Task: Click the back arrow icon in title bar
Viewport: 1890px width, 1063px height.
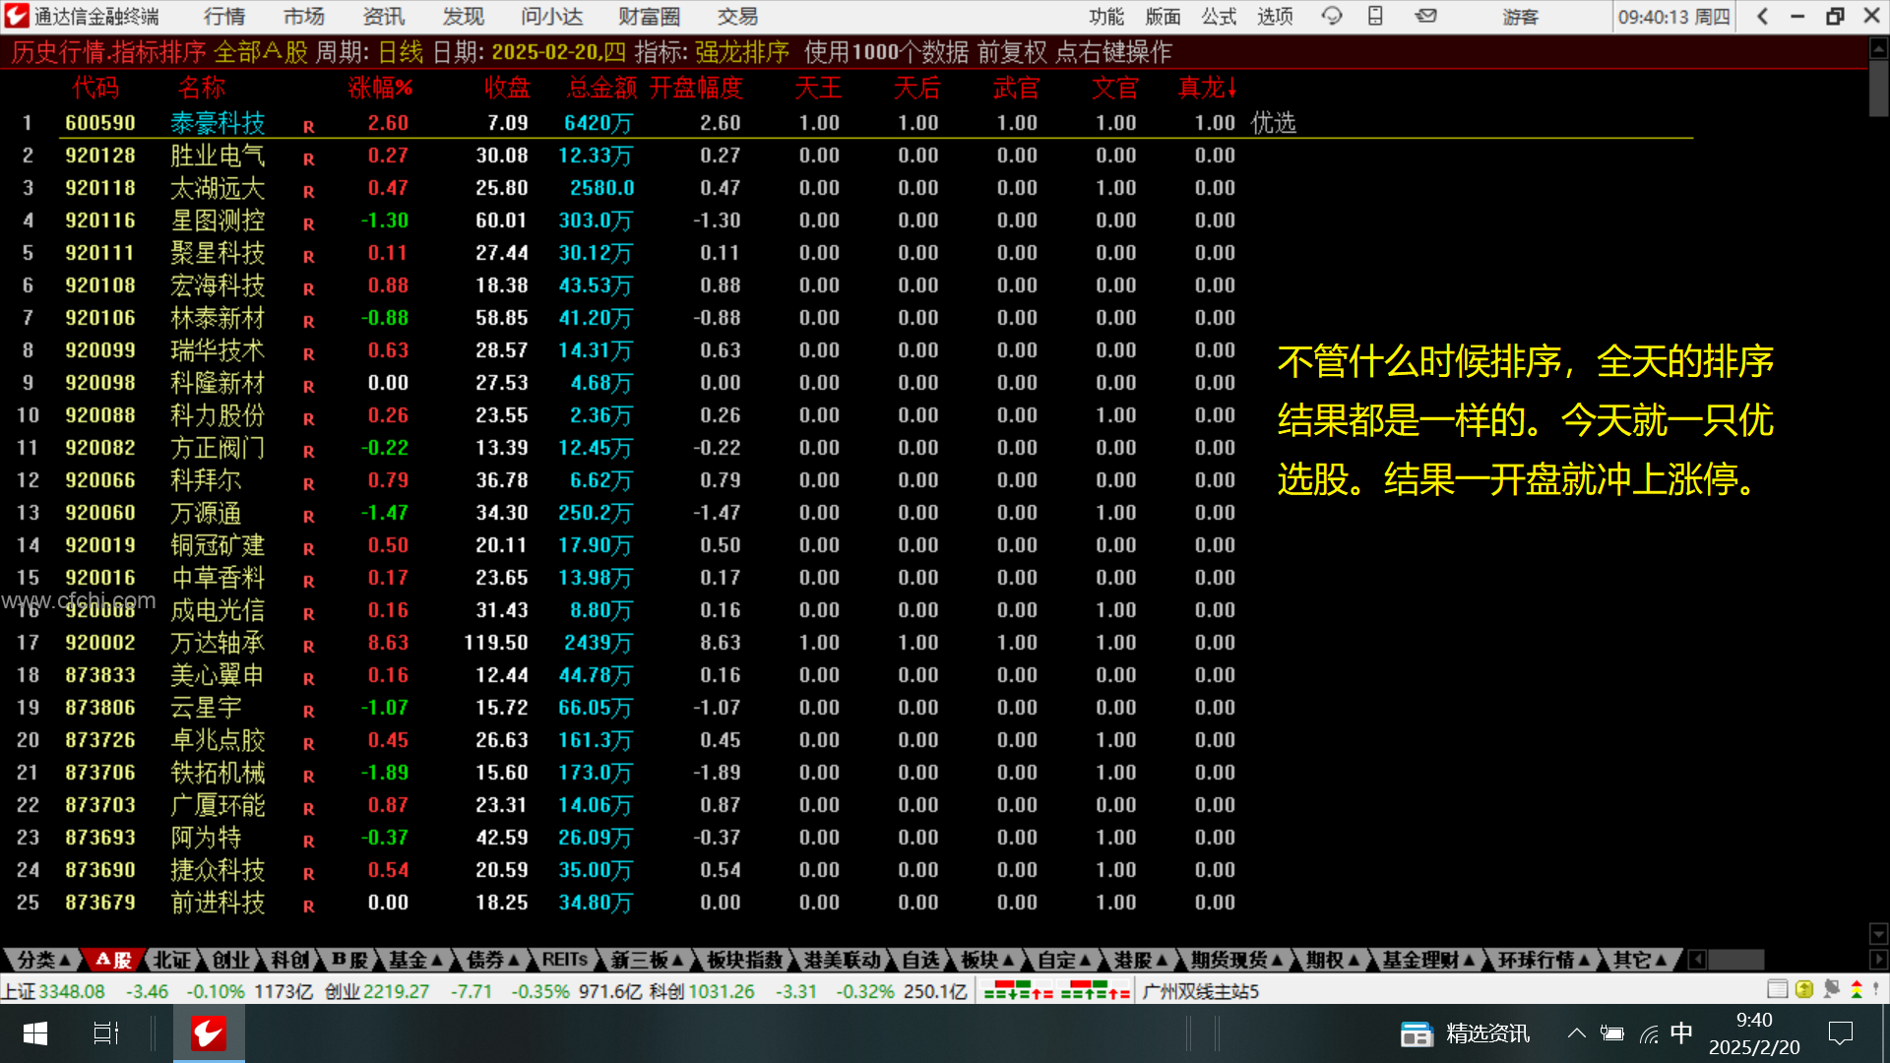Action: 1763,16
